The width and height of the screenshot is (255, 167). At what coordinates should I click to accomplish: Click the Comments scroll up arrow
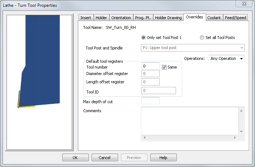(241, 111)
